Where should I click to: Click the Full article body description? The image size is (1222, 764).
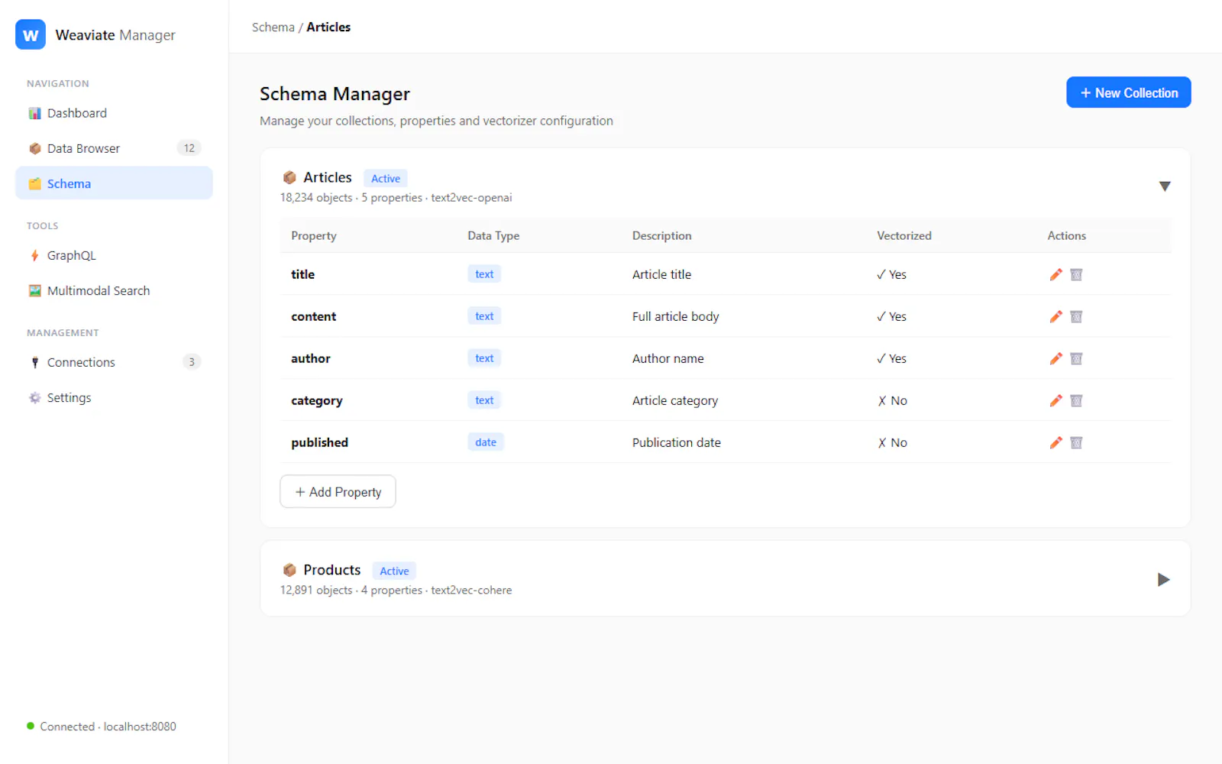(x=675, y=316)
